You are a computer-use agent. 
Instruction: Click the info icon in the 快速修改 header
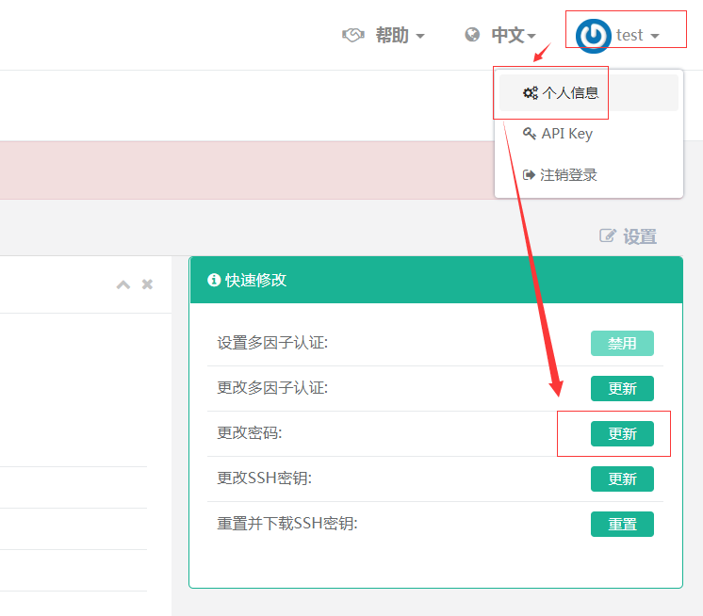214,280
